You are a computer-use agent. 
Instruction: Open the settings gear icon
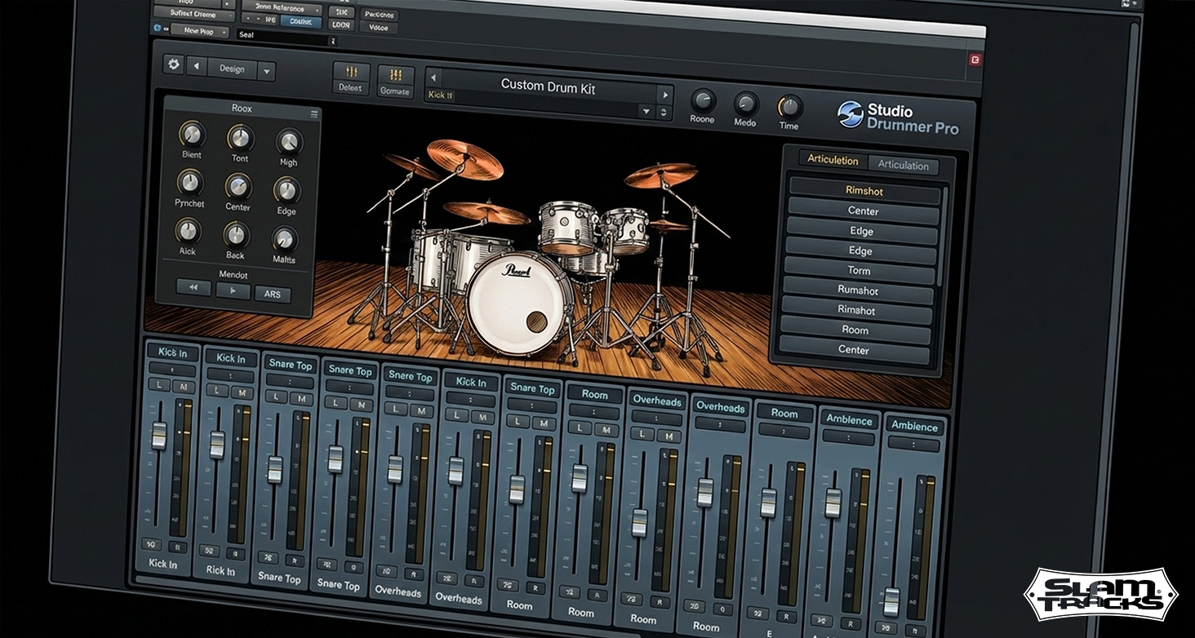[x=174, y=64]
